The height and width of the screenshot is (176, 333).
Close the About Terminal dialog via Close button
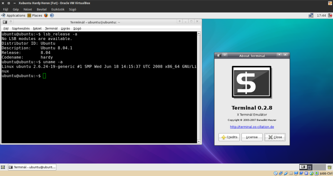point(275,137)
